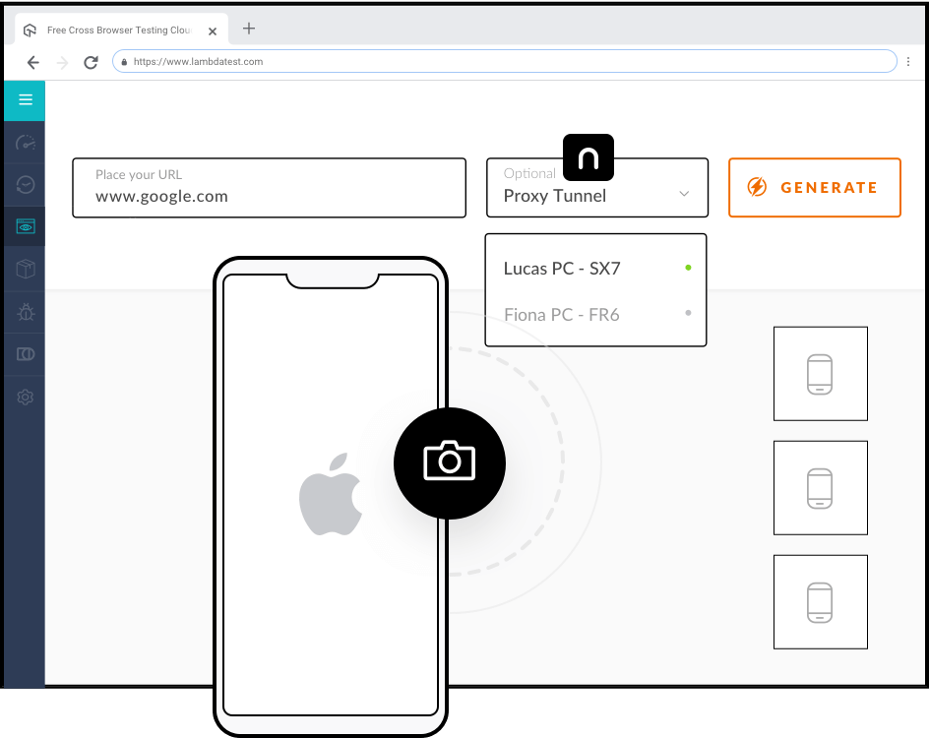Screen dimensions: 929x738
Task: Toggle the green status dot for Lucas PC
Action: tap(688, 265)
